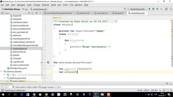Select Kalitim.kt in project tree
This screenshot has width=173, height=97.
point(17,35)
